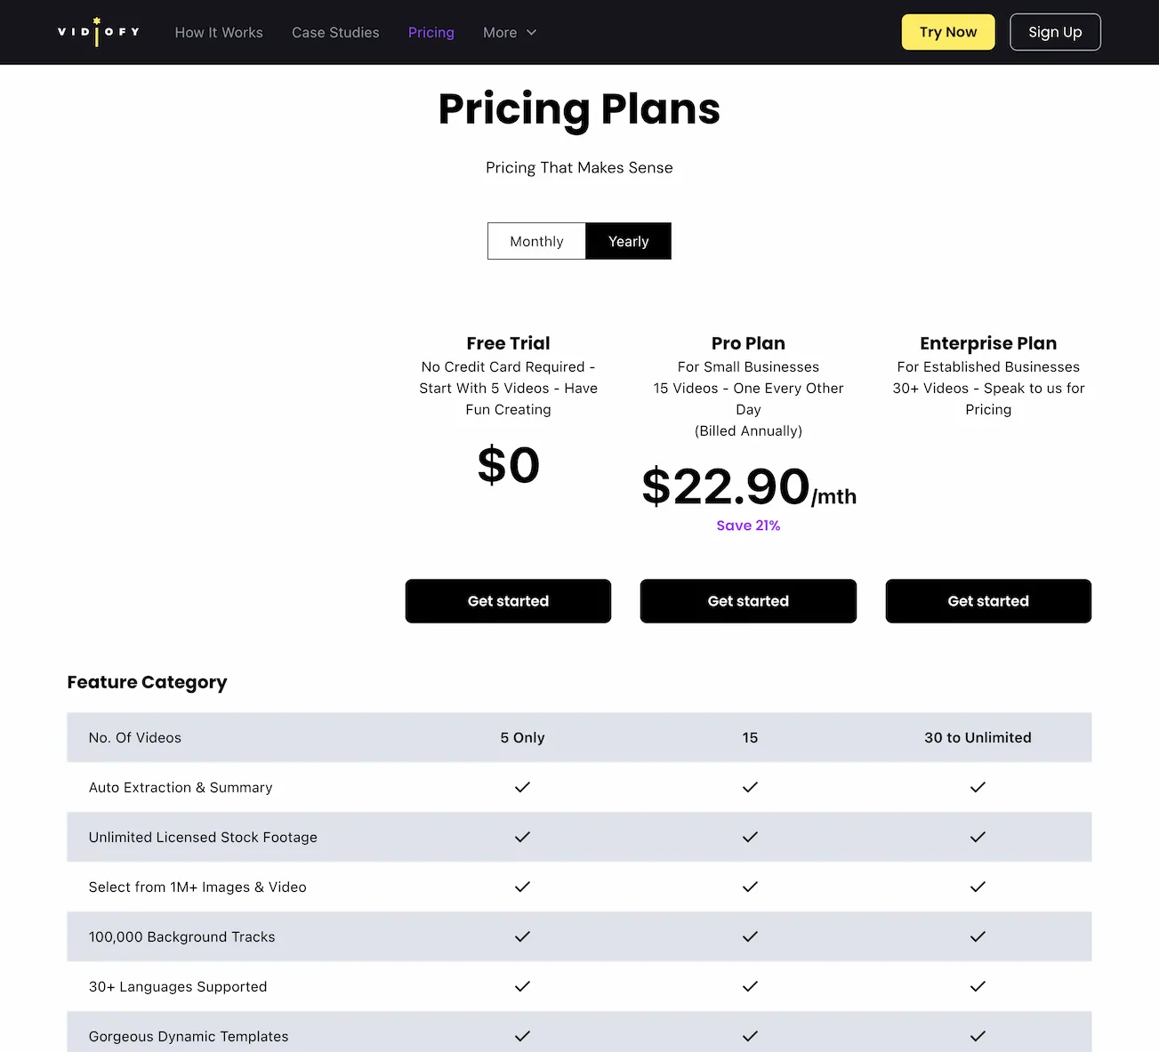
Task: Go to Case Studies
Action: pos(335,32)
